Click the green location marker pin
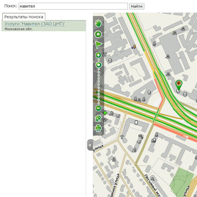This screenshot has height=197, width=197. point(179,84)
